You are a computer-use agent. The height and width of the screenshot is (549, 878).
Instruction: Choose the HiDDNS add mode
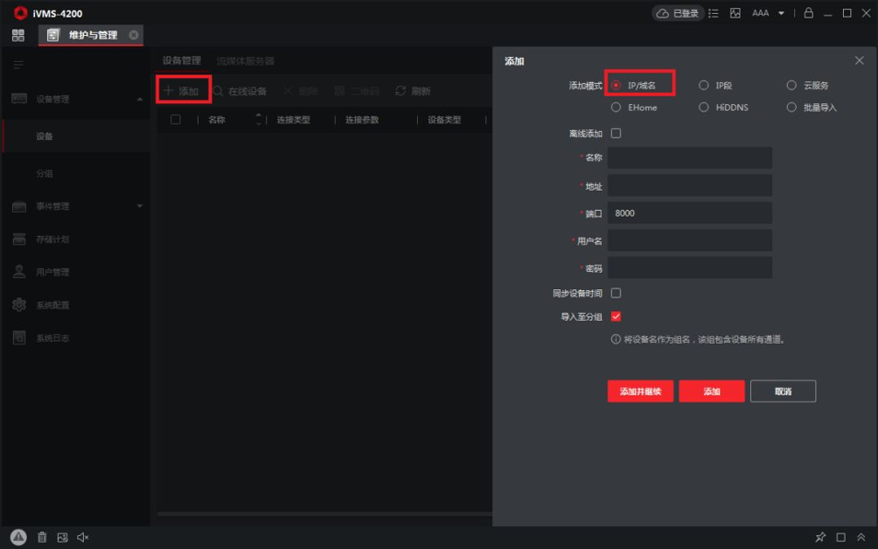pyautogui.click(x=704, y=108)
